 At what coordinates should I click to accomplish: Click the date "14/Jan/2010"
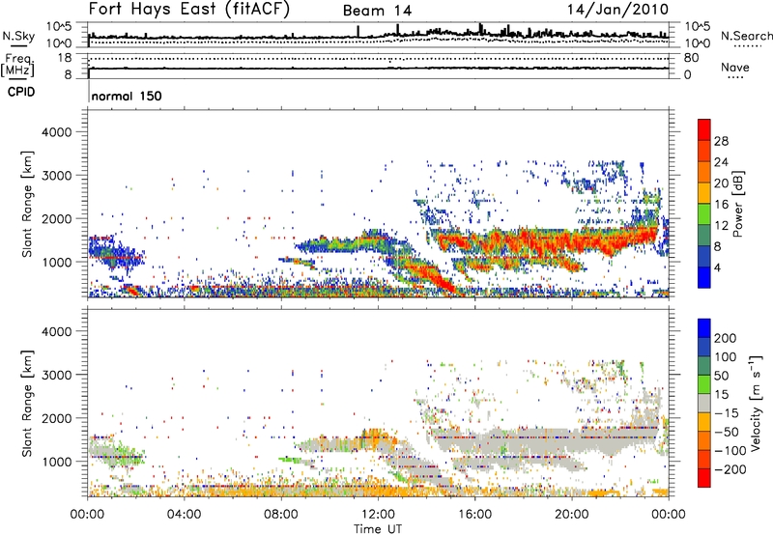click(618, 10)
